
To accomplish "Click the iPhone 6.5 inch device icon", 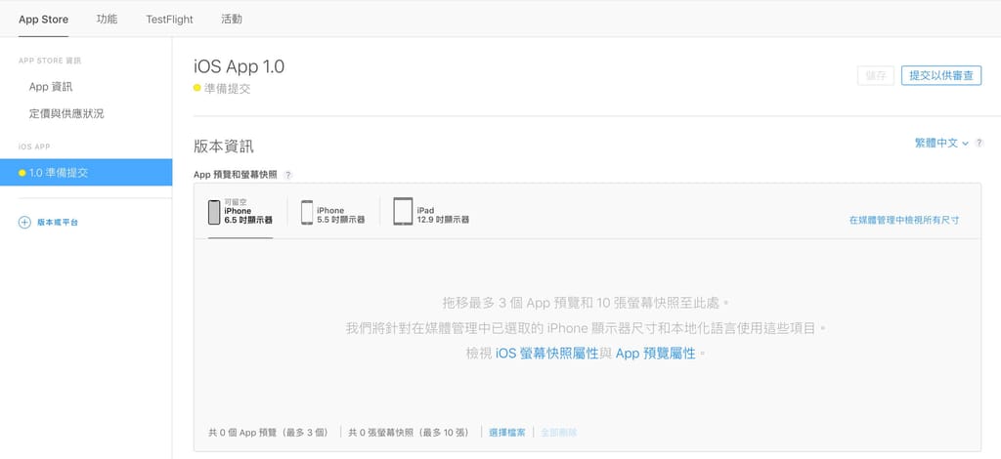I will click(x=214, y=212).
